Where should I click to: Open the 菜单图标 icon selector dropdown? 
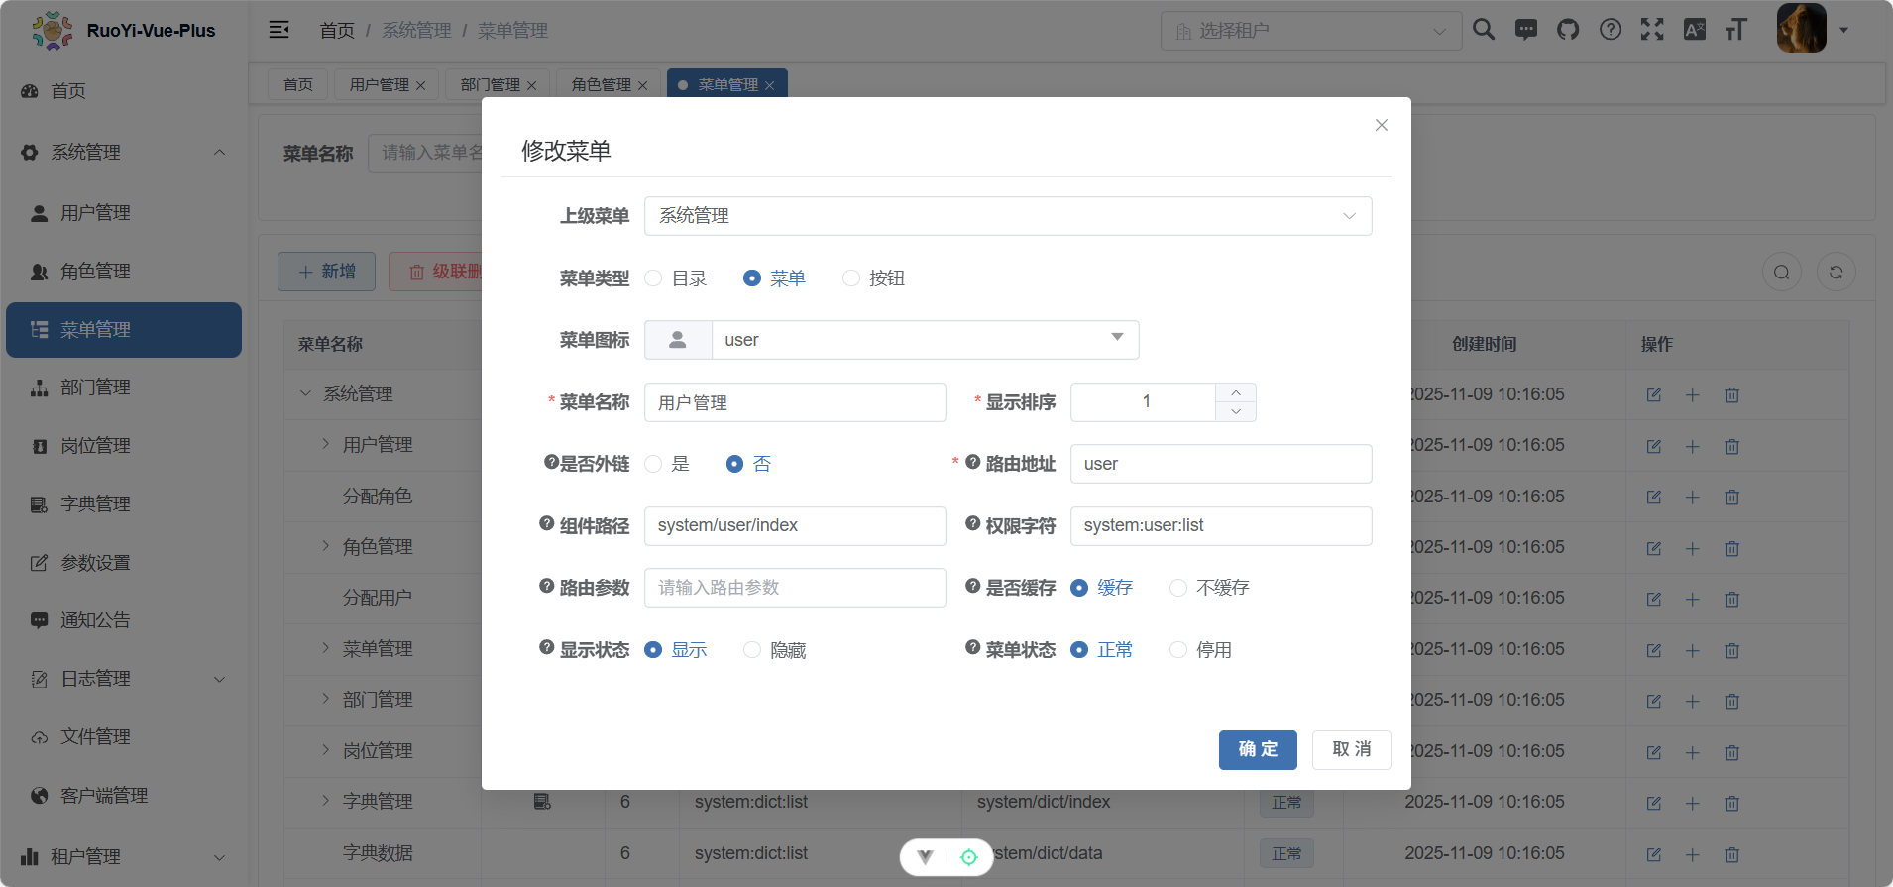click(x=924, y=340)
